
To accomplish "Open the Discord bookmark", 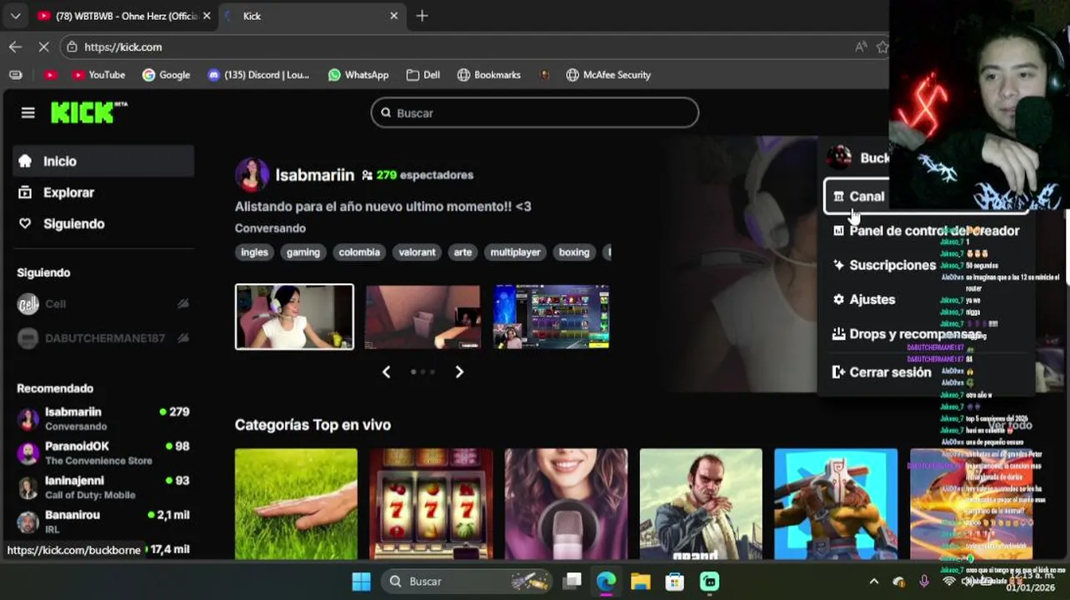I will coord(258,75).
